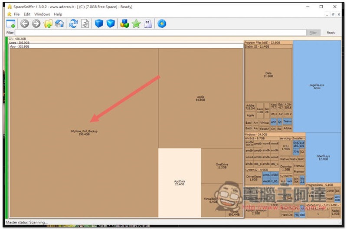347x230 pixels.
Task: Open the Windows menu
Action: 42,14
